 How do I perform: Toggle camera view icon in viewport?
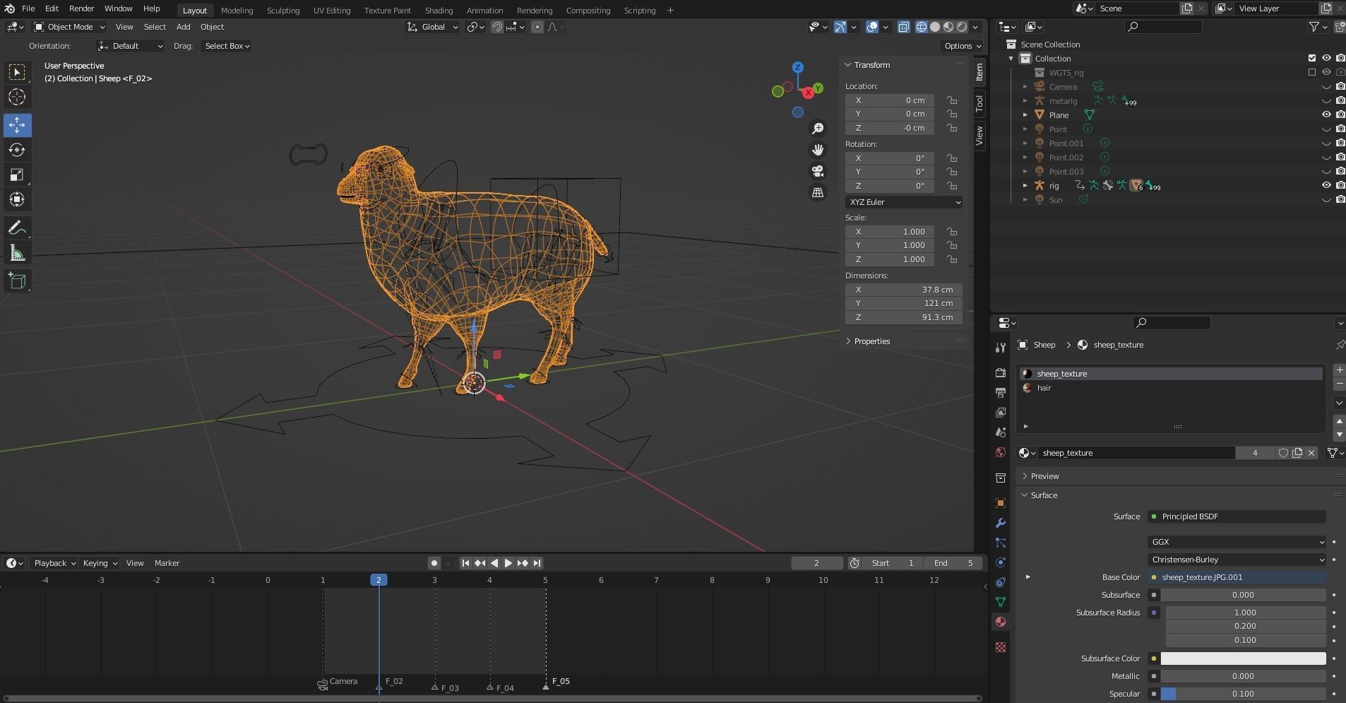click(x=818, y=171)
